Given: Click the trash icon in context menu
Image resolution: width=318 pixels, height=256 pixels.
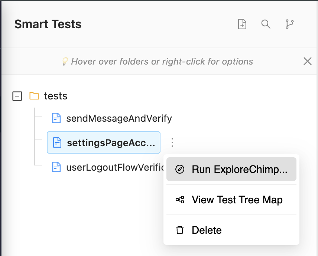Looking at the screenshot, I should pyautogui.click(x=180, y=230).
